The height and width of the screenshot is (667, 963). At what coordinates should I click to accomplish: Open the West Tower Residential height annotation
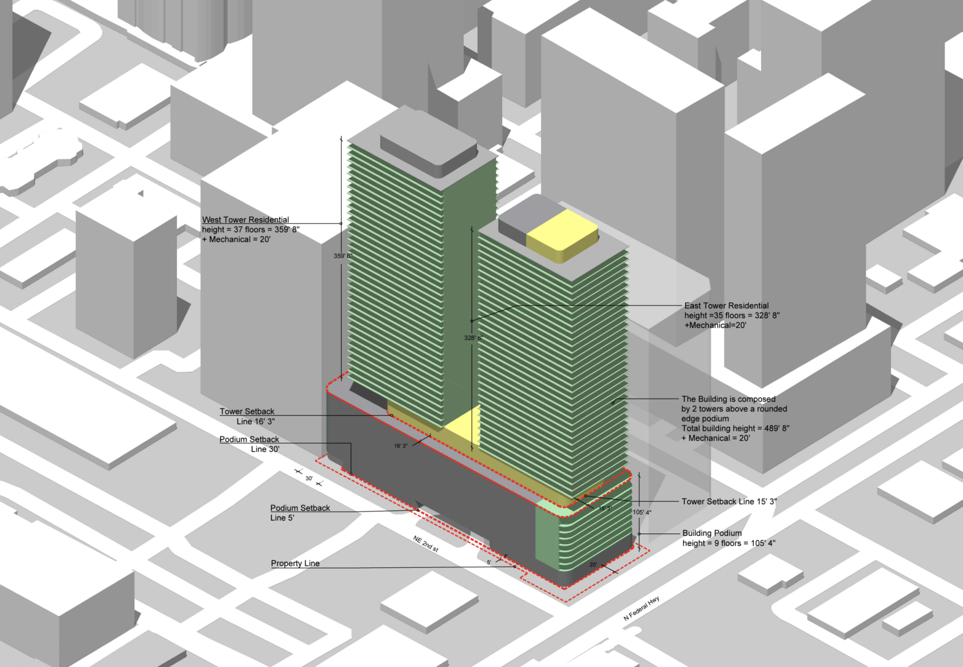pos(246,229)
